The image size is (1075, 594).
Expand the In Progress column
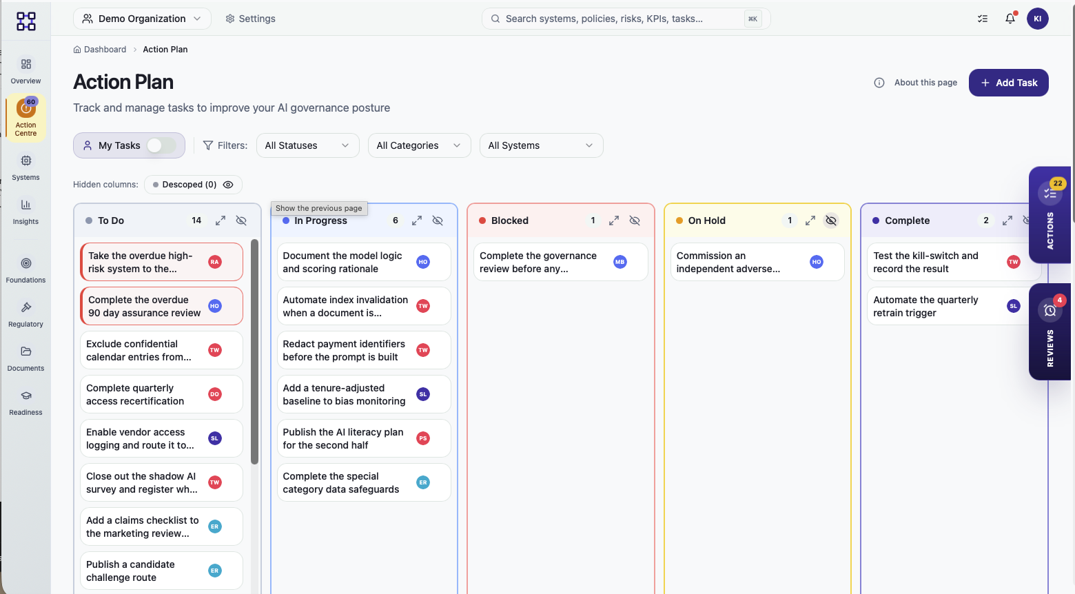point(417,221)
